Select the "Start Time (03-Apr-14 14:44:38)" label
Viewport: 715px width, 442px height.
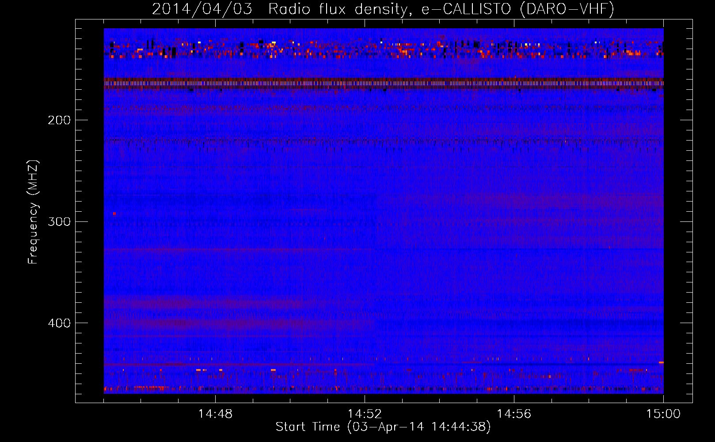384,427
